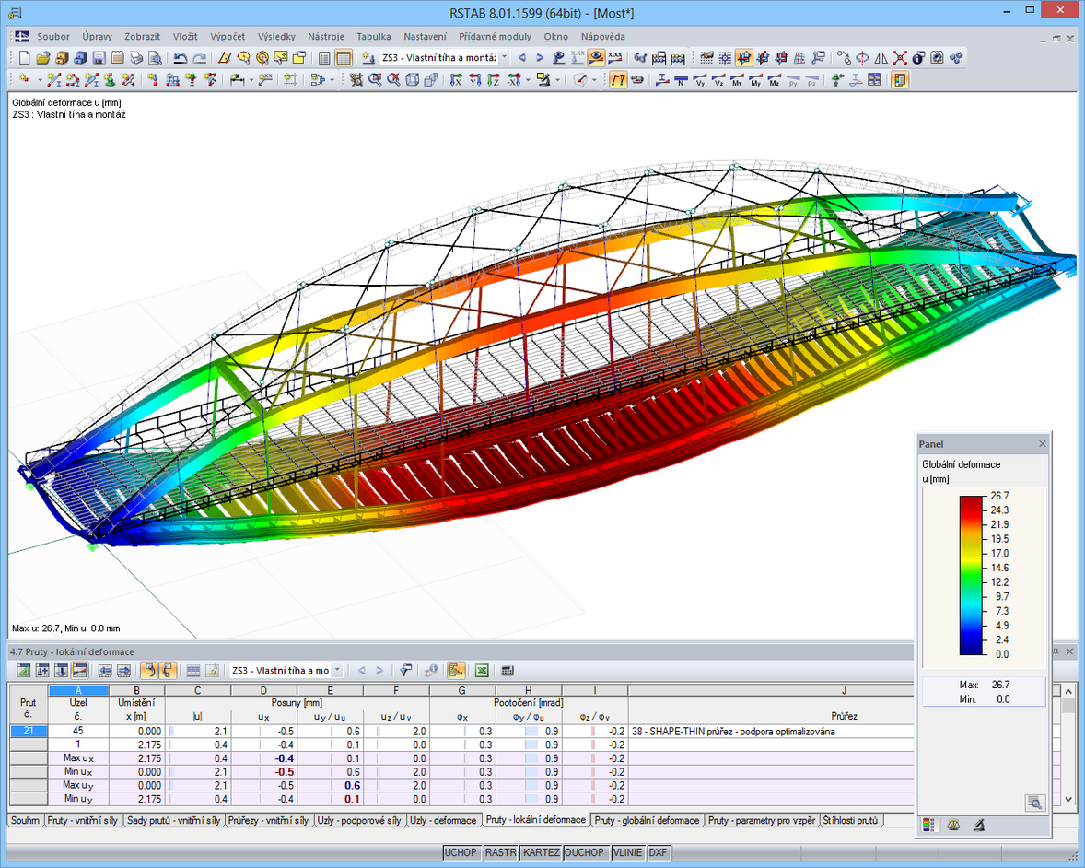This screenshot has width=1085, height=868.
Task: Toggle the RASTR status bar button
Action: tap(499, 852)
